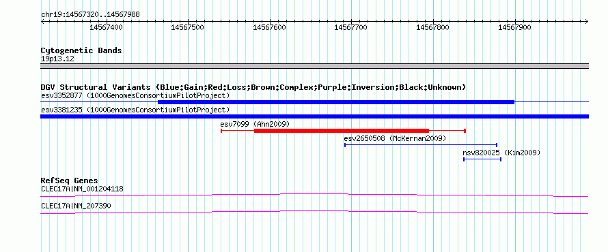Click the chr19:14567320..14567988 region label
The width and height of the screenshot is (608, 252).
(x=90, y=15)
